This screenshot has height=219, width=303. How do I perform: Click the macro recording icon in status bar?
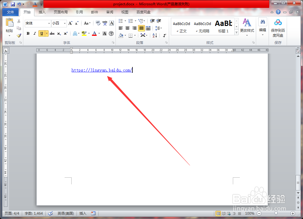[x=93, y=213]
